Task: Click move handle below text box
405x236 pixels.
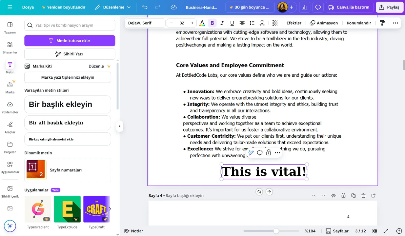Action: coord(269,192)
